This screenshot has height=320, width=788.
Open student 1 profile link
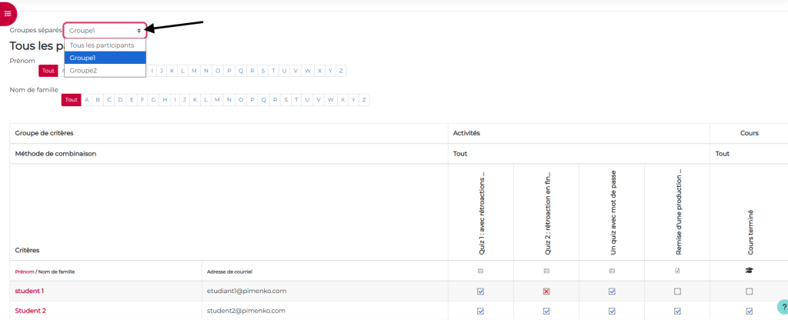29,291
